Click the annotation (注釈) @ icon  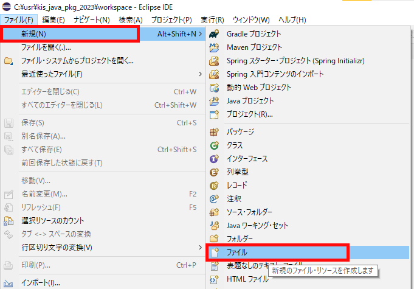pyautogui.click(x=214, y=199)
